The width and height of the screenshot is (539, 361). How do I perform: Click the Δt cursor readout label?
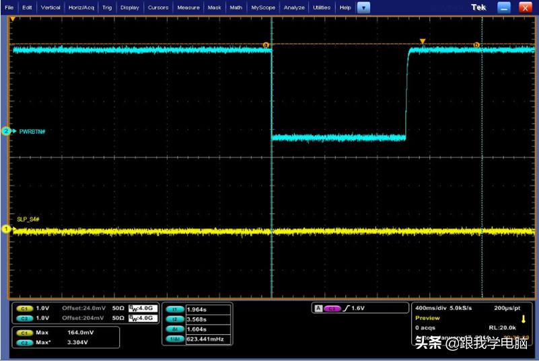coord(174,330)
